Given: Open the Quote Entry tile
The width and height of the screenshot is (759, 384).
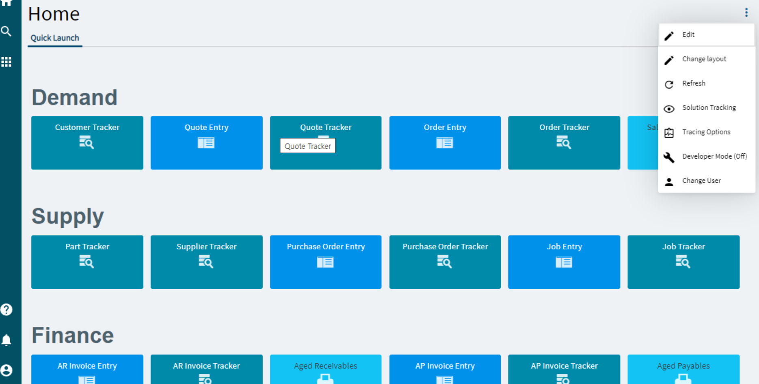Looking at the screenshot, I should [x=207, y=143].
